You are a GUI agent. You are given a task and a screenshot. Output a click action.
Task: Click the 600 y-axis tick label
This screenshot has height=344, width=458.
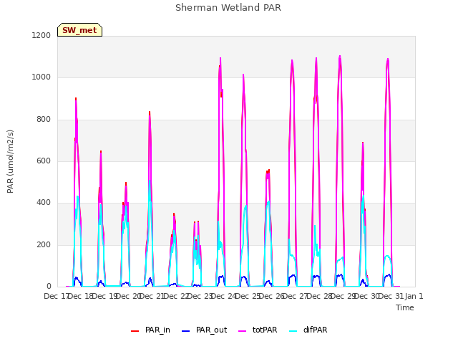(44, 161)
